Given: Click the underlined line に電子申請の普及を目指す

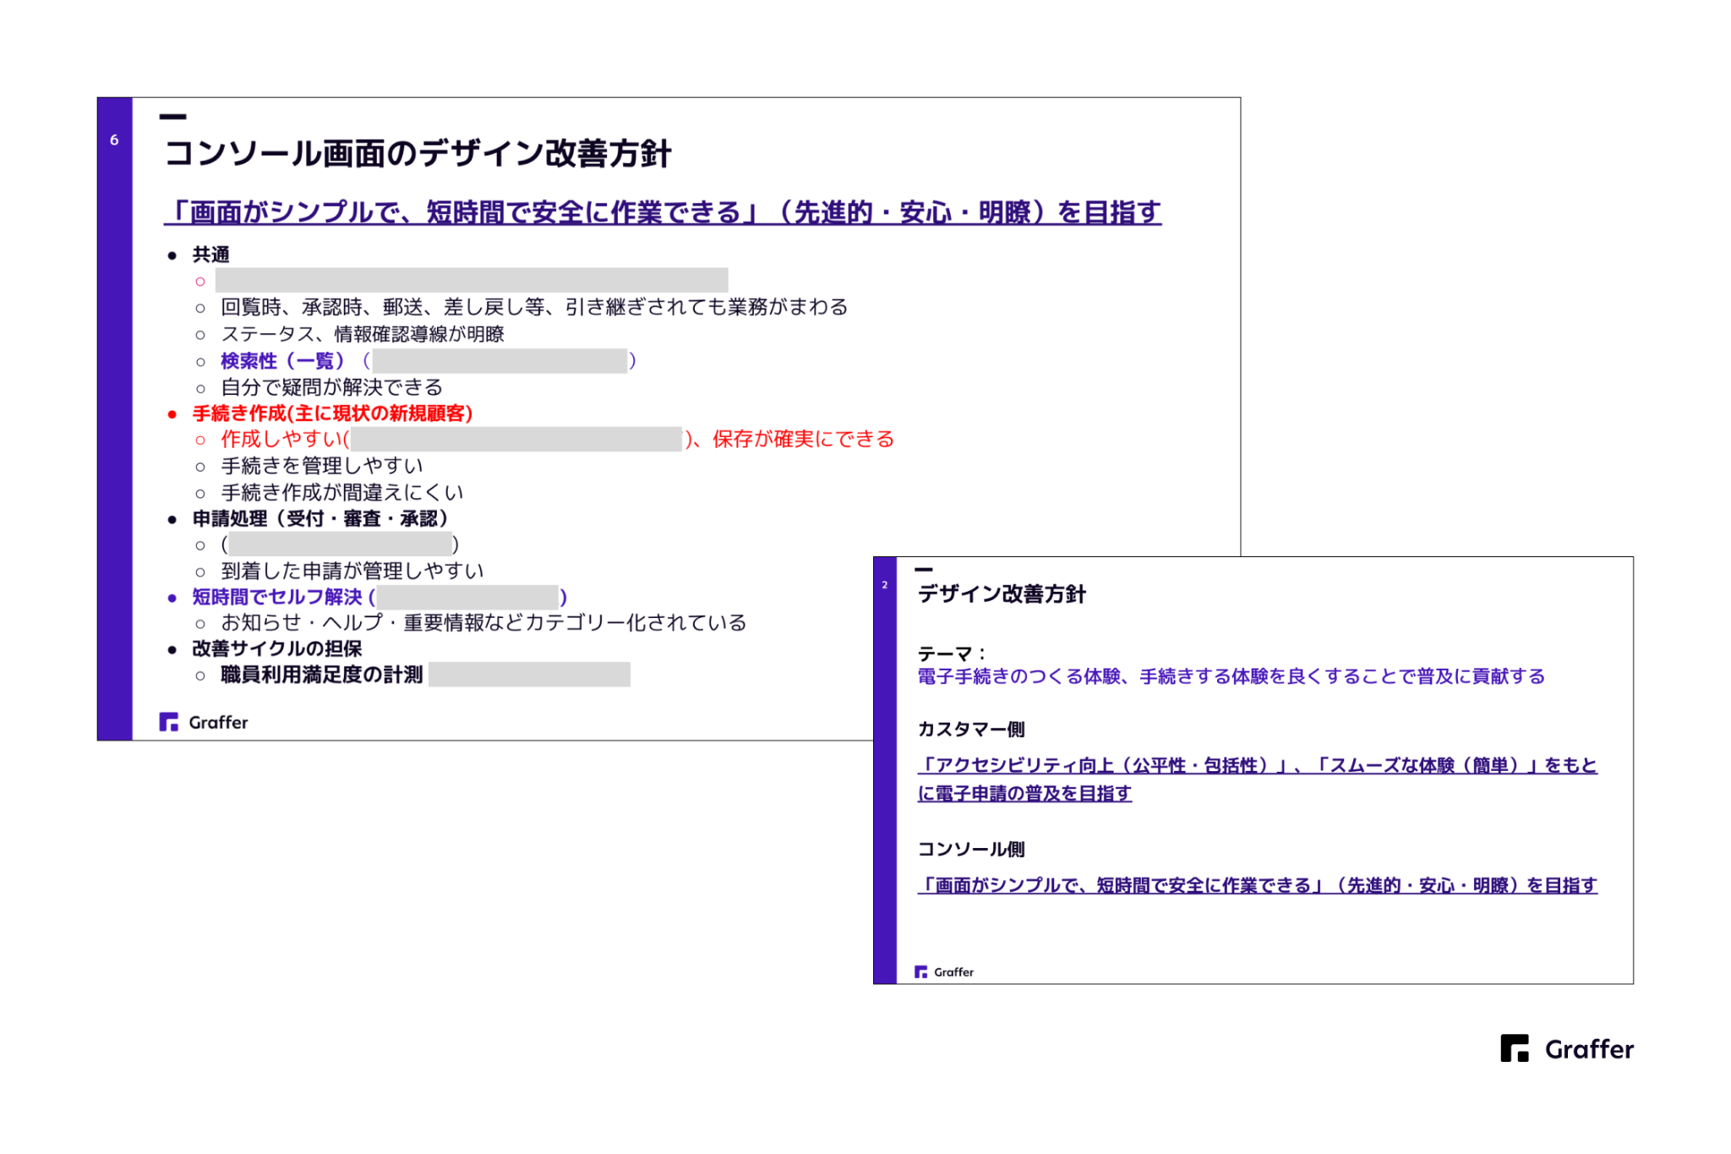Looking at the screenshot, I should [1024, 793].
